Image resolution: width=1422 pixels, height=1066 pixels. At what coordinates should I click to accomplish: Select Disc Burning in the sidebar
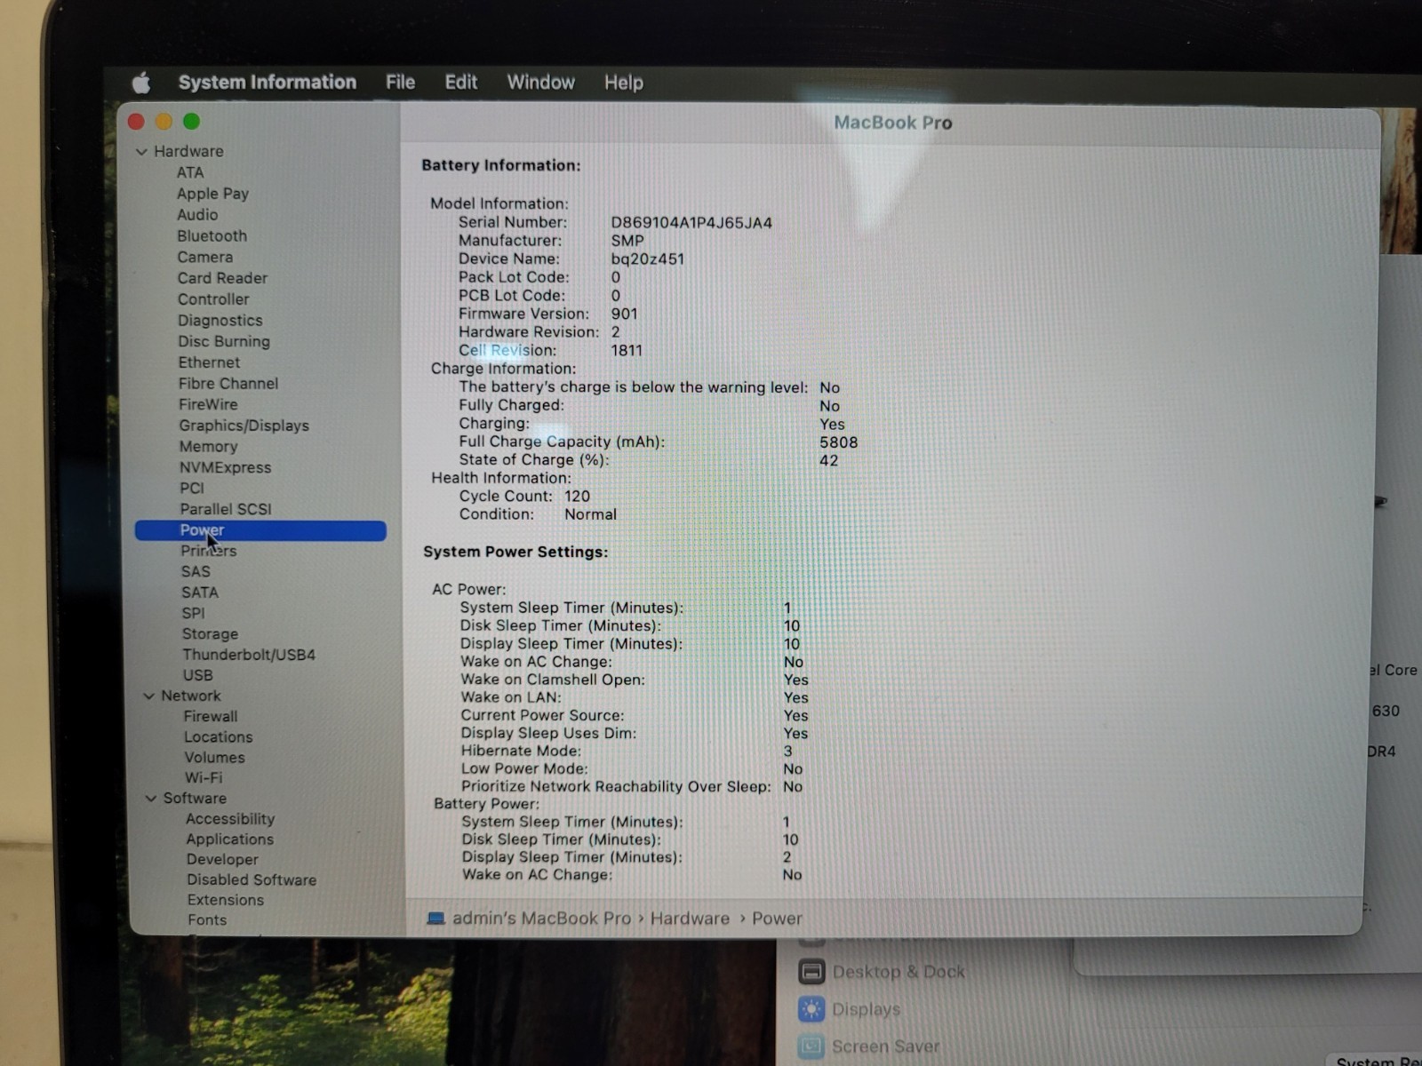coord(224,342)
